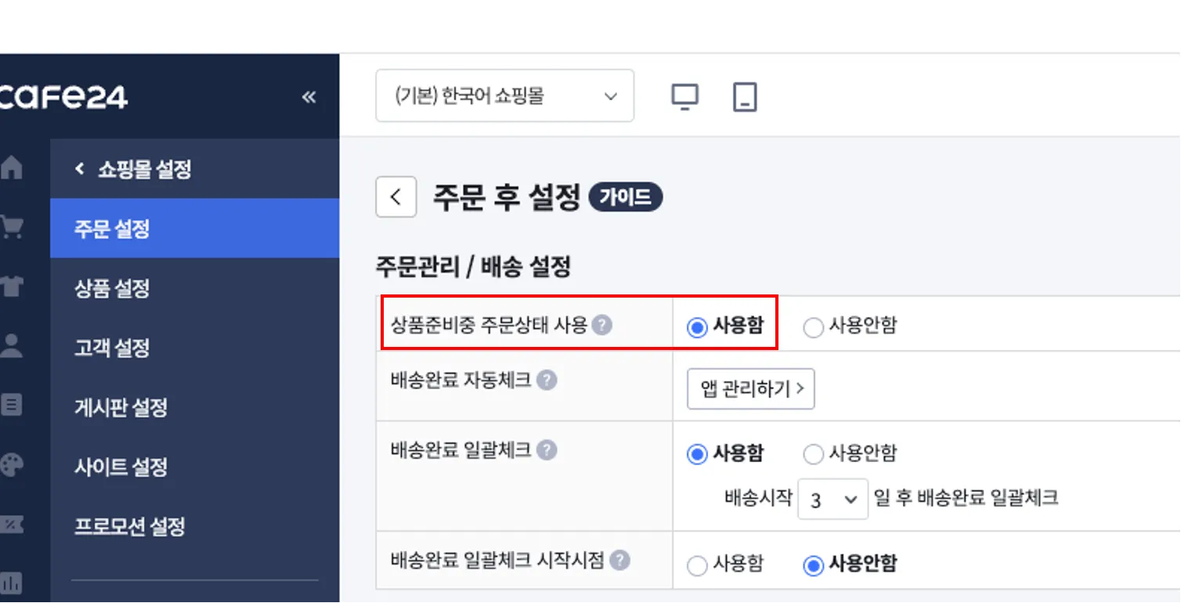Open the (기본) 한국어 쇼핑몰 dropdown
This screenshot has width=1181, height=603.
click(x=505, y=96)
